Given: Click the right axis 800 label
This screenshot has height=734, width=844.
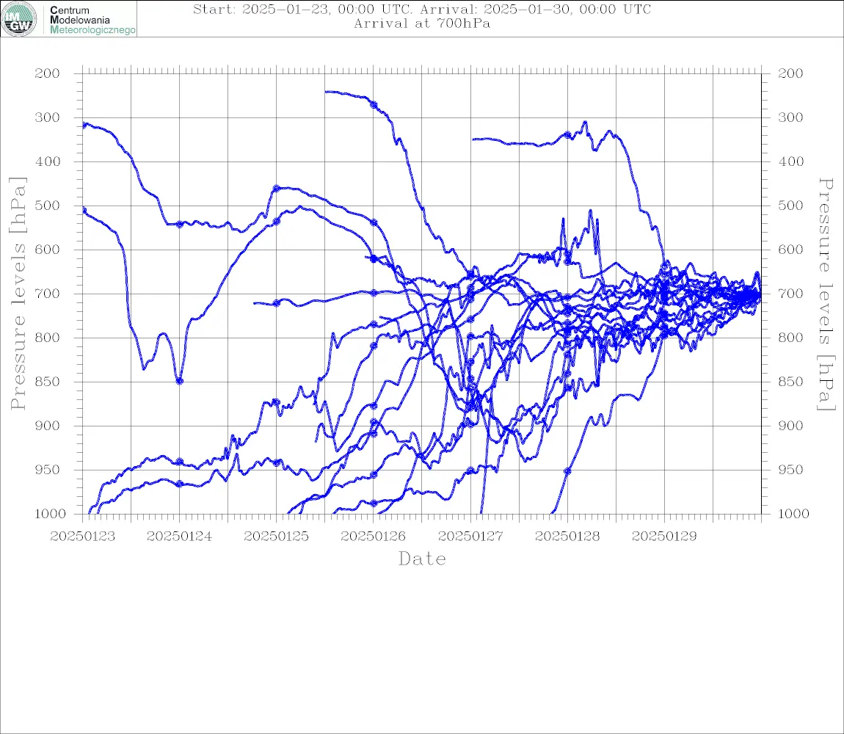Looking at the screenshot, I should click(790, 338).
